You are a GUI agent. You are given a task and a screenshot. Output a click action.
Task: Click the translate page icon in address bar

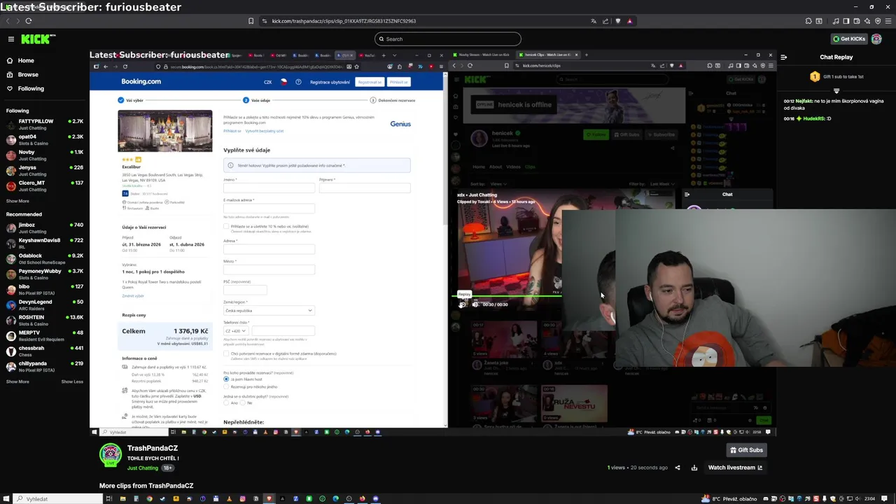click(594, 21)
